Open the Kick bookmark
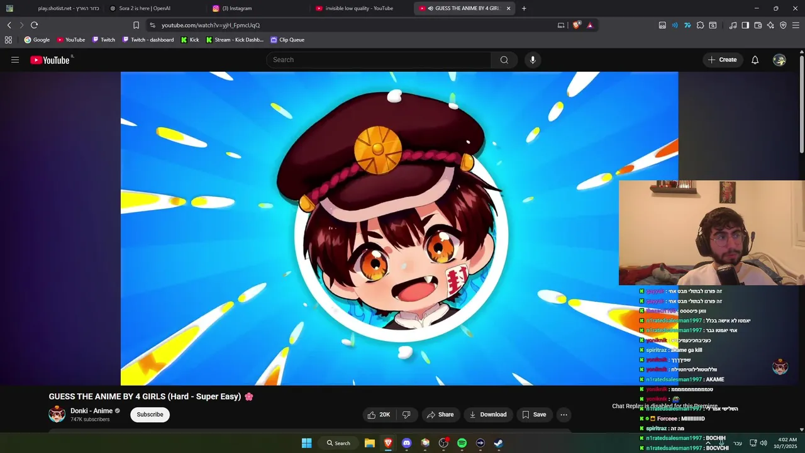805x453 pixels. click(189, 40)
